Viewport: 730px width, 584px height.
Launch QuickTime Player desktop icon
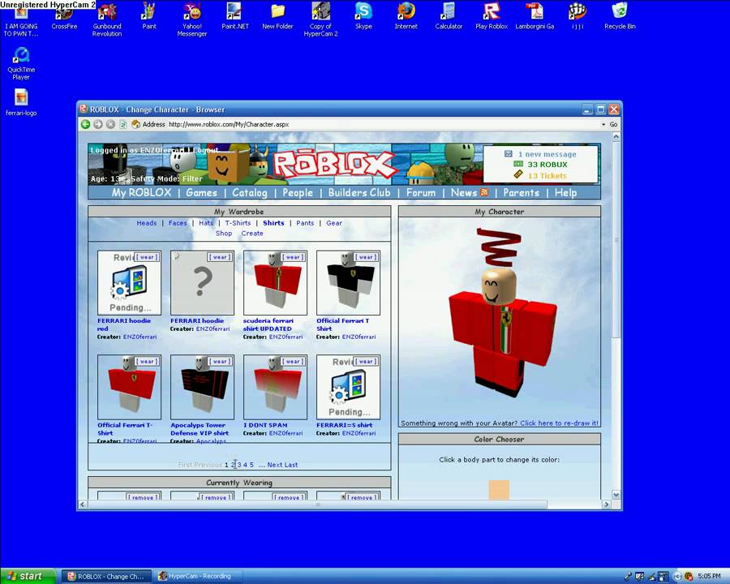click(x=21, y=63)
